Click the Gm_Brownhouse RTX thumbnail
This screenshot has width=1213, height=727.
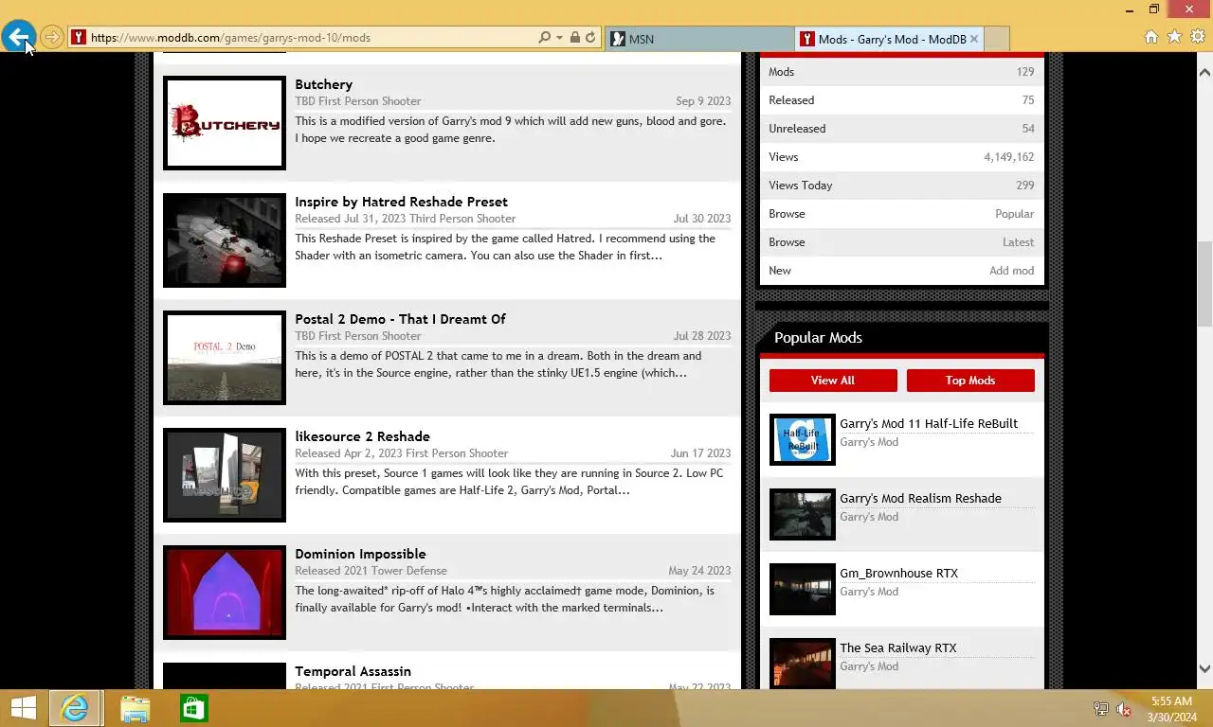click(x=803, y=589)
